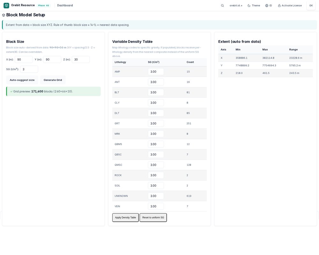Open the orebit.id external link
319x255 pixels.
[236, 5]
